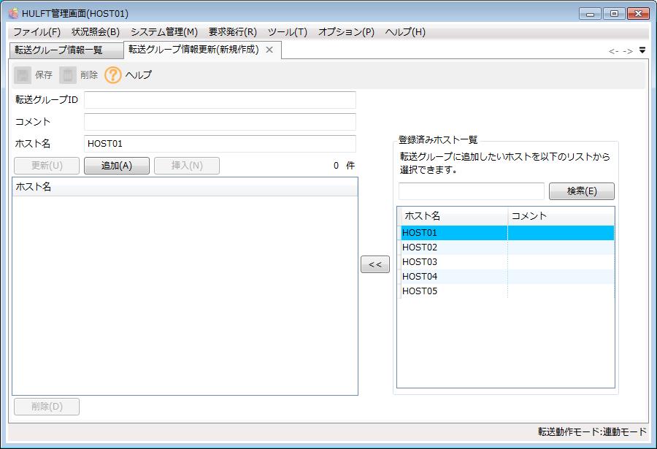Click the ホスト名 field containing HOST01

coord(220,143)
